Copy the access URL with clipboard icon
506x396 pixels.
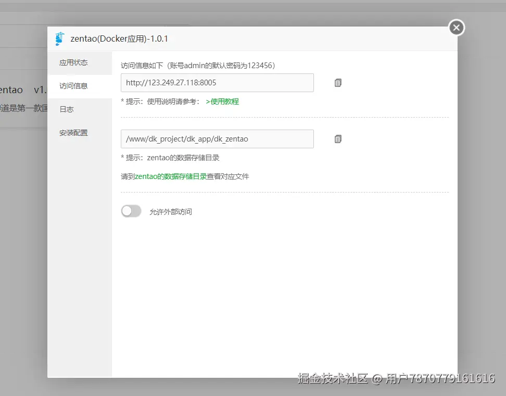[x=338, y=83]
